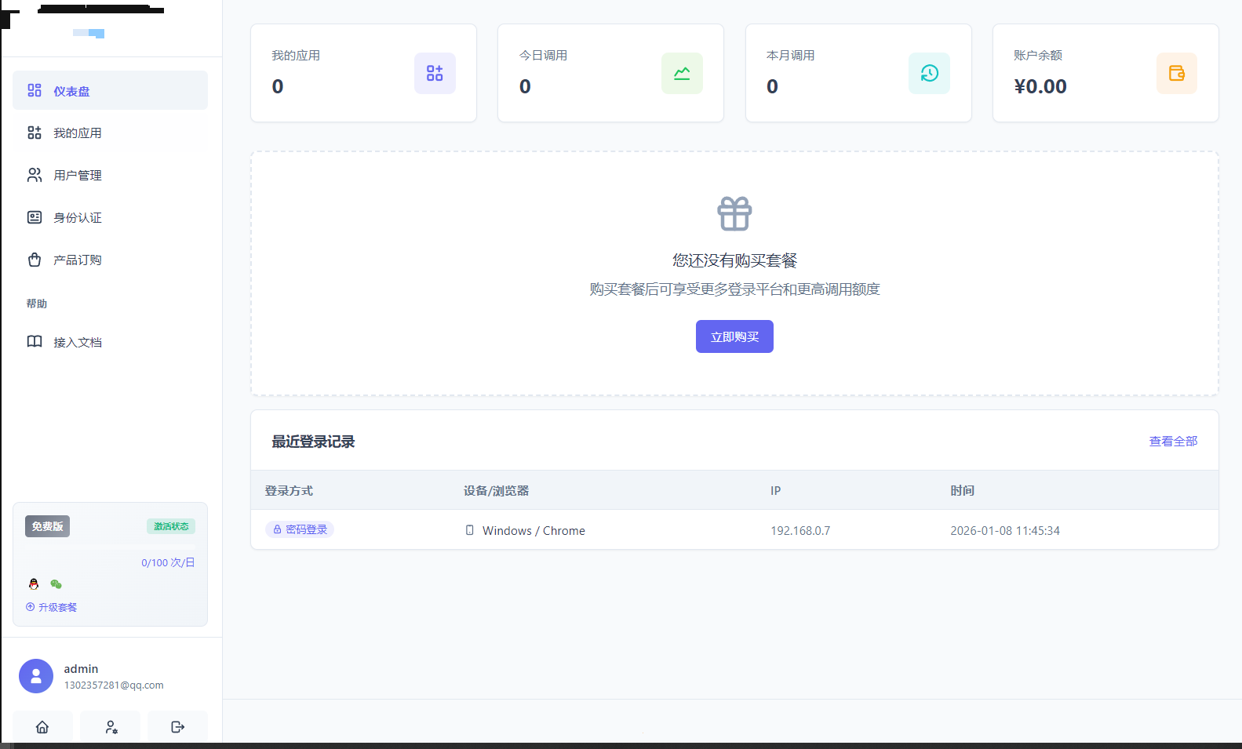
Task: Click the admin user avatar
Action: [36, 676]
